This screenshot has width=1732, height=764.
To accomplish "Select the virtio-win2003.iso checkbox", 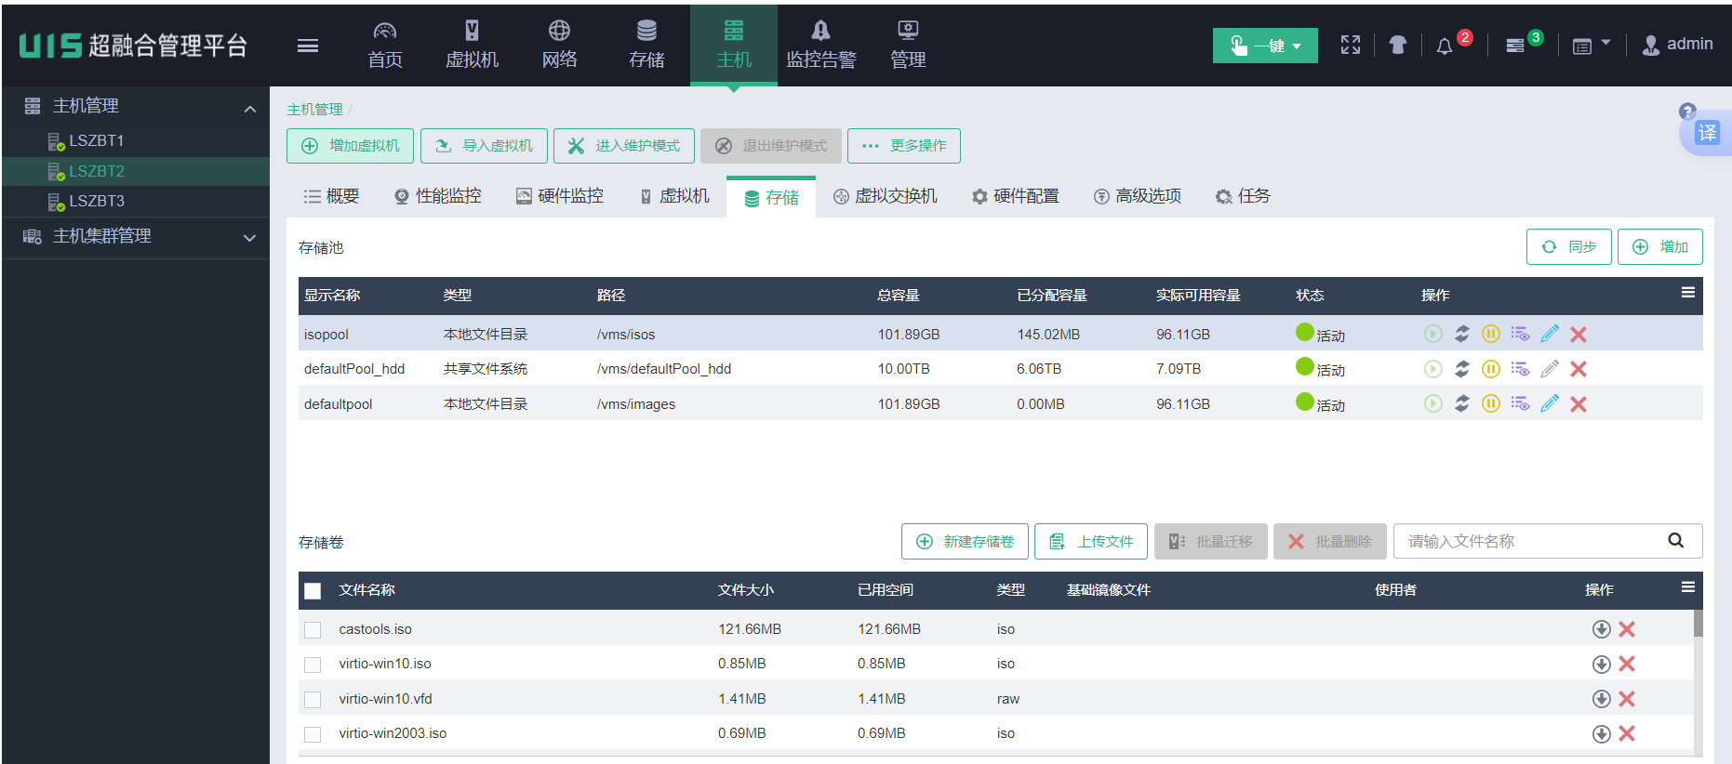I will point(313,734).
